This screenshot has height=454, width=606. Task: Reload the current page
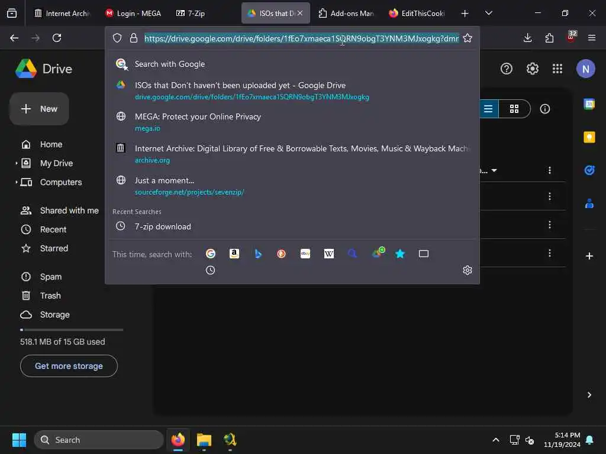click(x=57, y=38)
